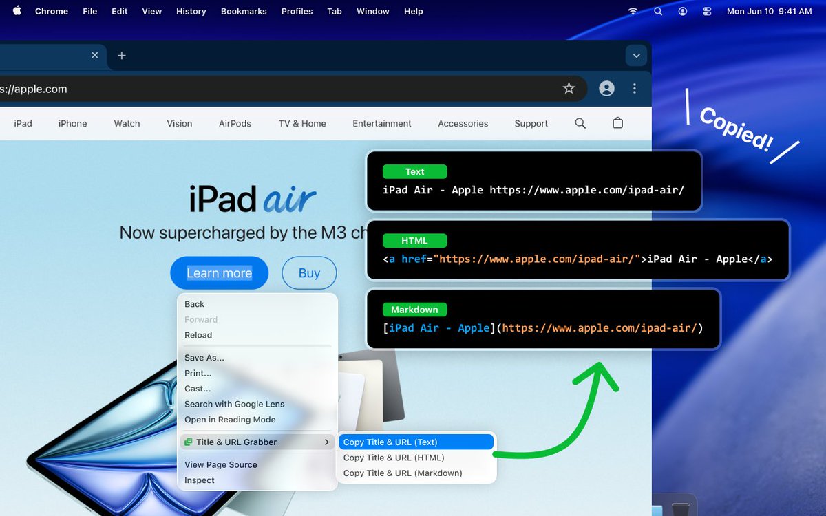The image size is (826, 516).
Task: Click the Learn more button
Action: tap(220, 273)
